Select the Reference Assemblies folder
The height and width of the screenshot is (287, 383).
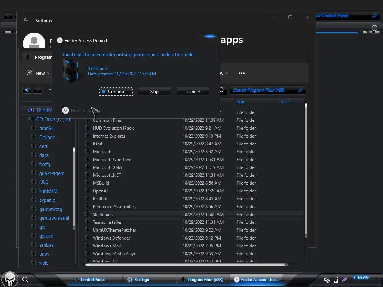194,206
